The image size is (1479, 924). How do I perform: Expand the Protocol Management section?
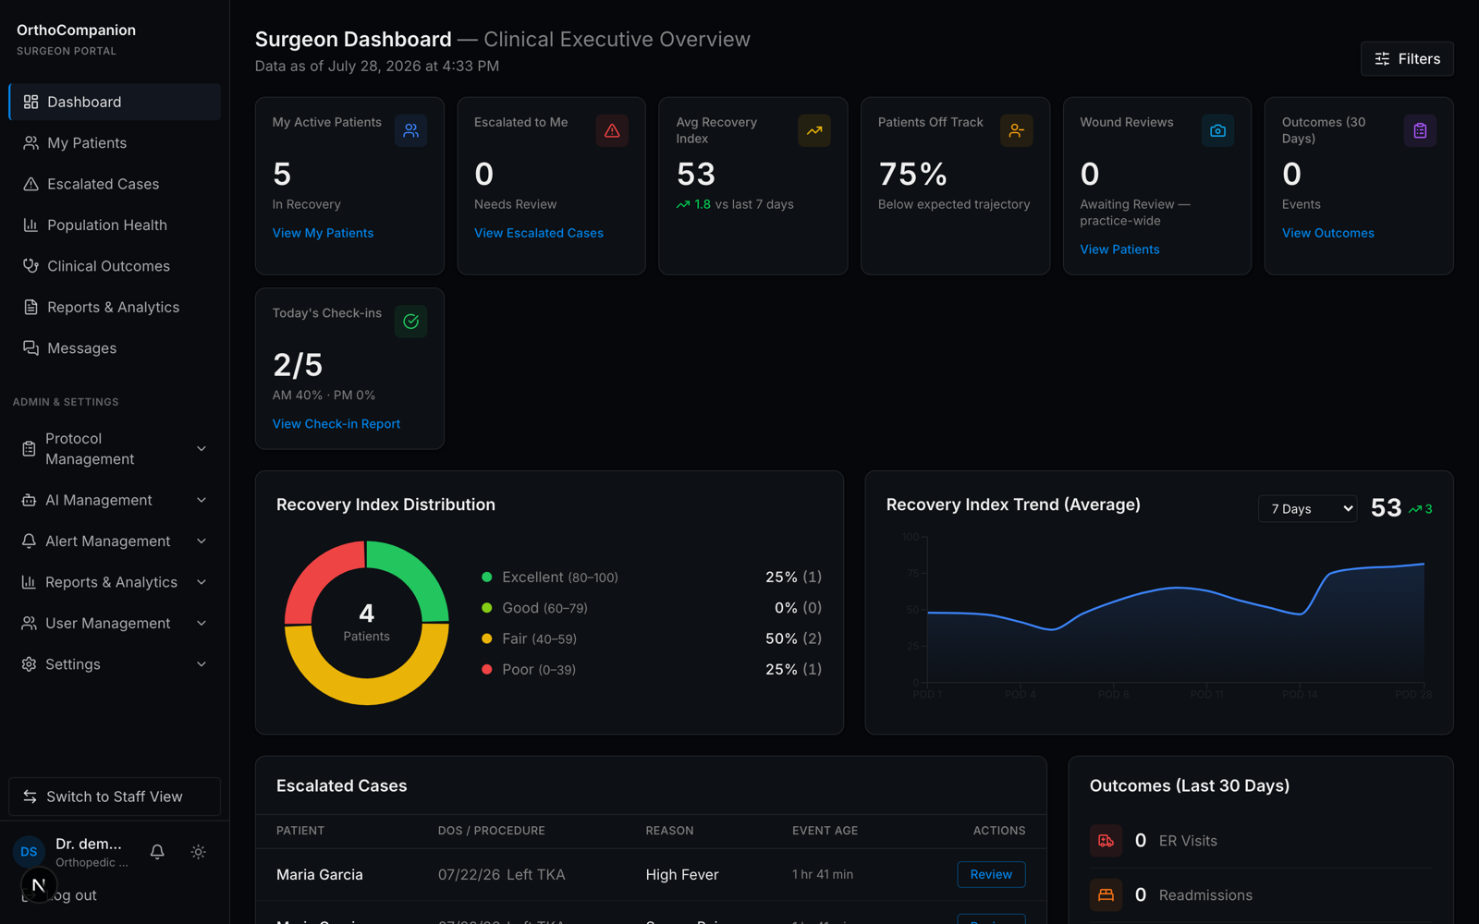[x=115, y=449]
